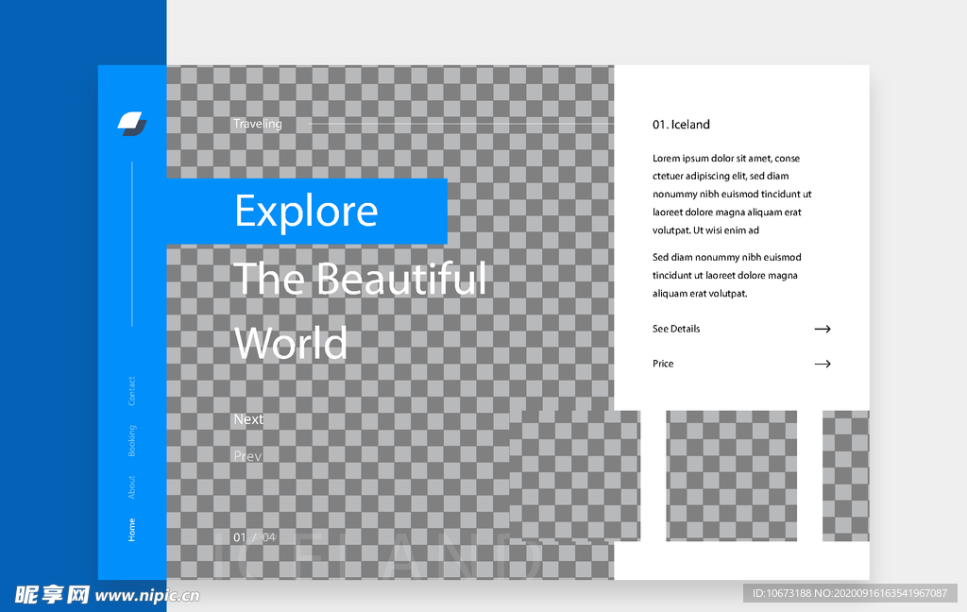Click Next to advance the slide

tap(248, 419)
